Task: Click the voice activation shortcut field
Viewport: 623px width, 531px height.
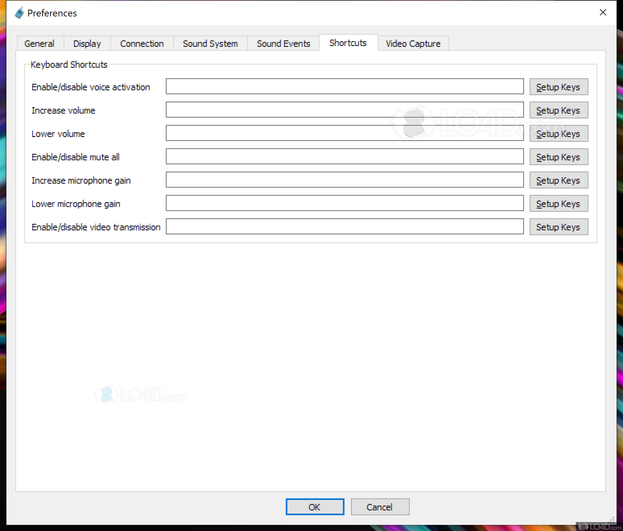Action: [345, 87]
